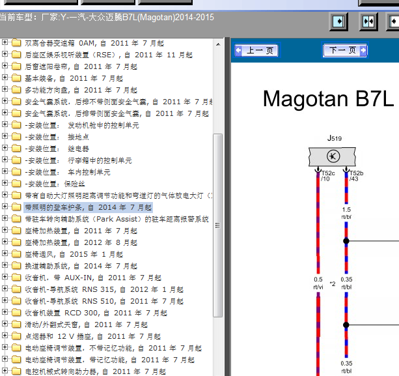Image resolution: width=399 pixels, height=376 pixels.
Task: Open folder icon for 安全气囊系统 后排不带侧面安全气囊
Action: (x=16, y=102)
